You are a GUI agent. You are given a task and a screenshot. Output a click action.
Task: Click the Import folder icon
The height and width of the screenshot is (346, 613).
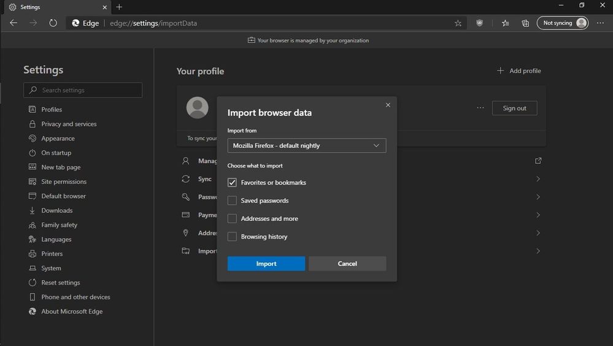tap(186, 251)
